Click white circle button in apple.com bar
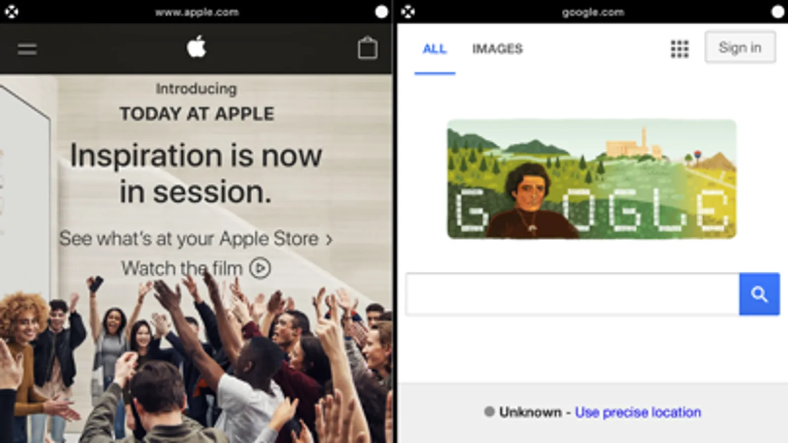The image size is (788, 443). pos(381,12)
